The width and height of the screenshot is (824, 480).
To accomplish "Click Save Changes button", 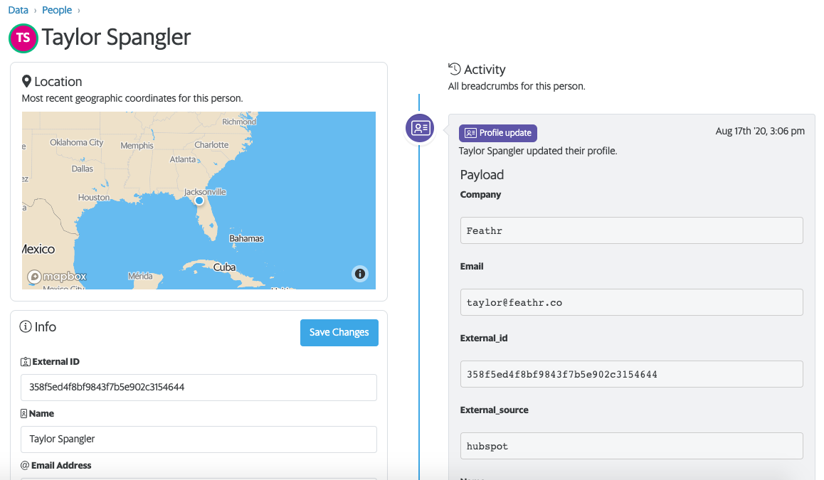I will (339, 332).
